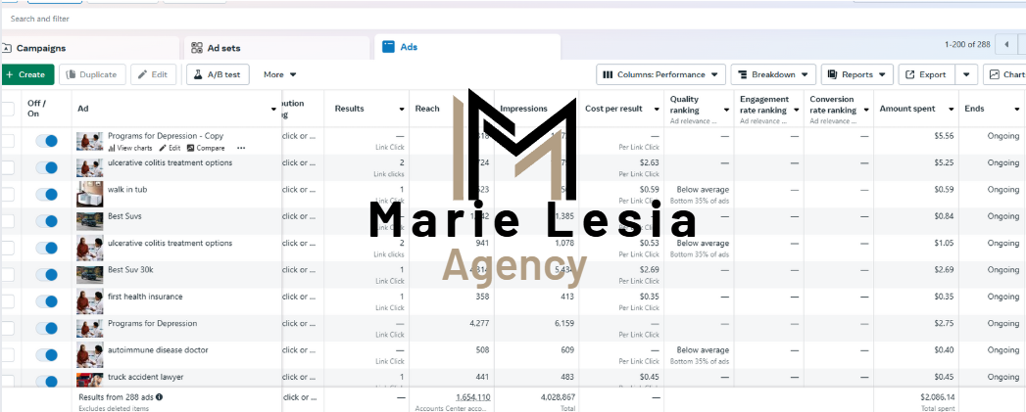Screen dimensions: 1026x412
Task: Click the Compare icon under Programs for Depression - Copy
Action: click(190, 149)
